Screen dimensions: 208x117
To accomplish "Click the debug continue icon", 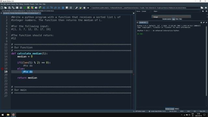I will point(59,8).
